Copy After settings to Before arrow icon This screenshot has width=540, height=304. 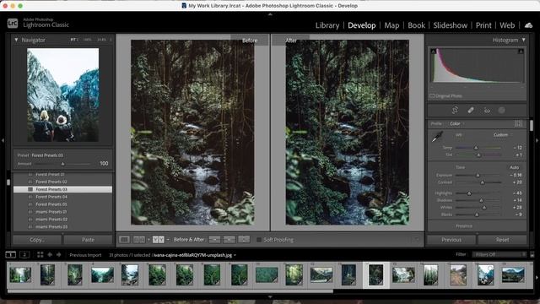click(x=229, y=240)
